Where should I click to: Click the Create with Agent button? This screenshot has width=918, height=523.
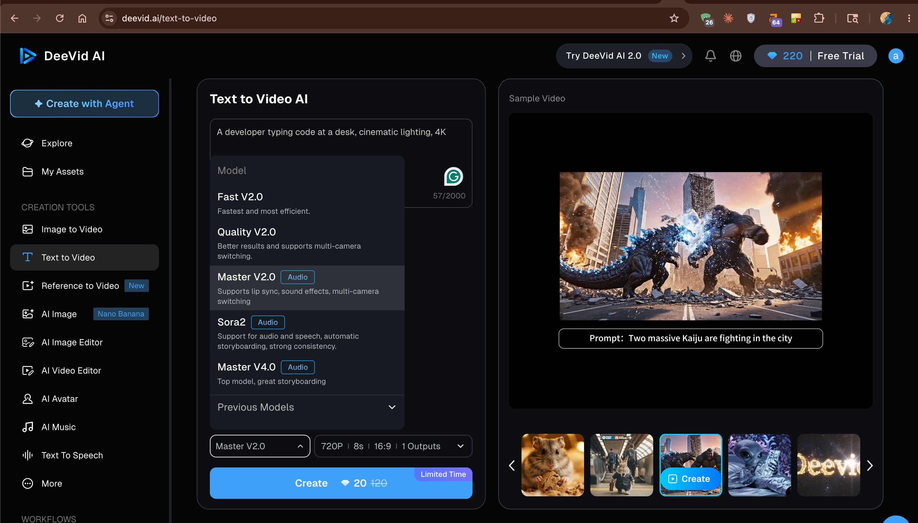click(x=85, y=104)
